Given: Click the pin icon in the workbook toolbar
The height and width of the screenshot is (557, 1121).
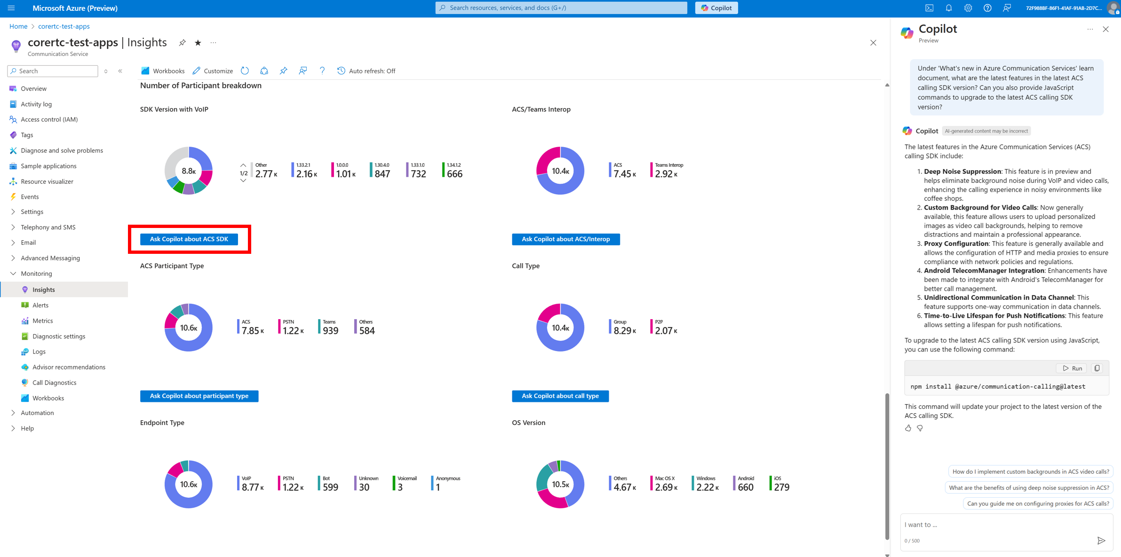Looking at the screenshot, I should click(x=283, y=71).
